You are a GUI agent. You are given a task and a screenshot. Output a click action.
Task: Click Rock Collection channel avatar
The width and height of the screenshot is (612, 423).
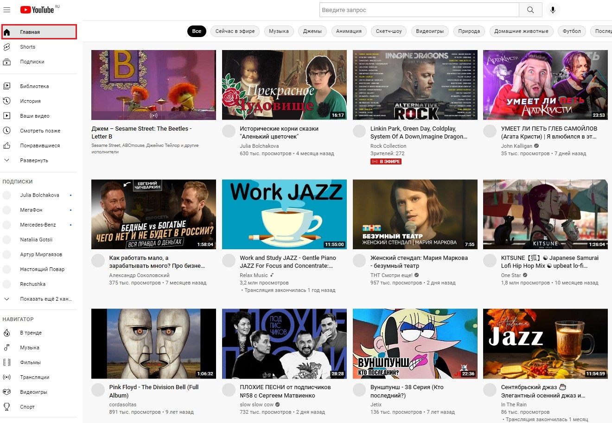click(x=359, y=131)
